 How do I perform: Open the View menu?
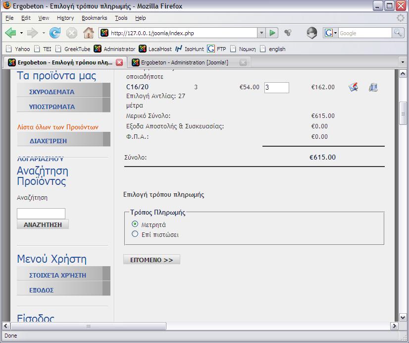click(x=44, y=18)
